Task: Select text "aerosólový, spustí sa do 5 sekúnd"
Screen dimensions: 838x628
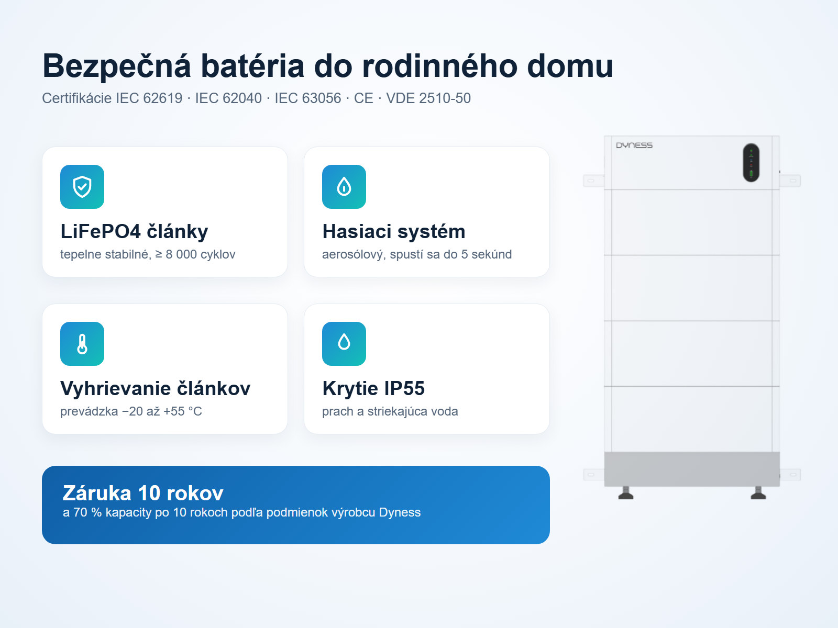Action: pyautogui.click(x=417, y=254)
